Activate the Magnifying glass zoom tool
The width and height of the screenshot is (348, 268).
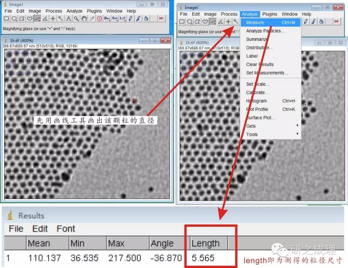tap(76, 18)
